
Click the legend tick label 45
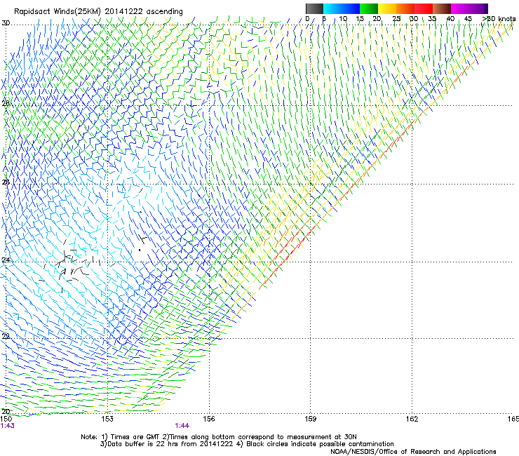click(468, 19)
